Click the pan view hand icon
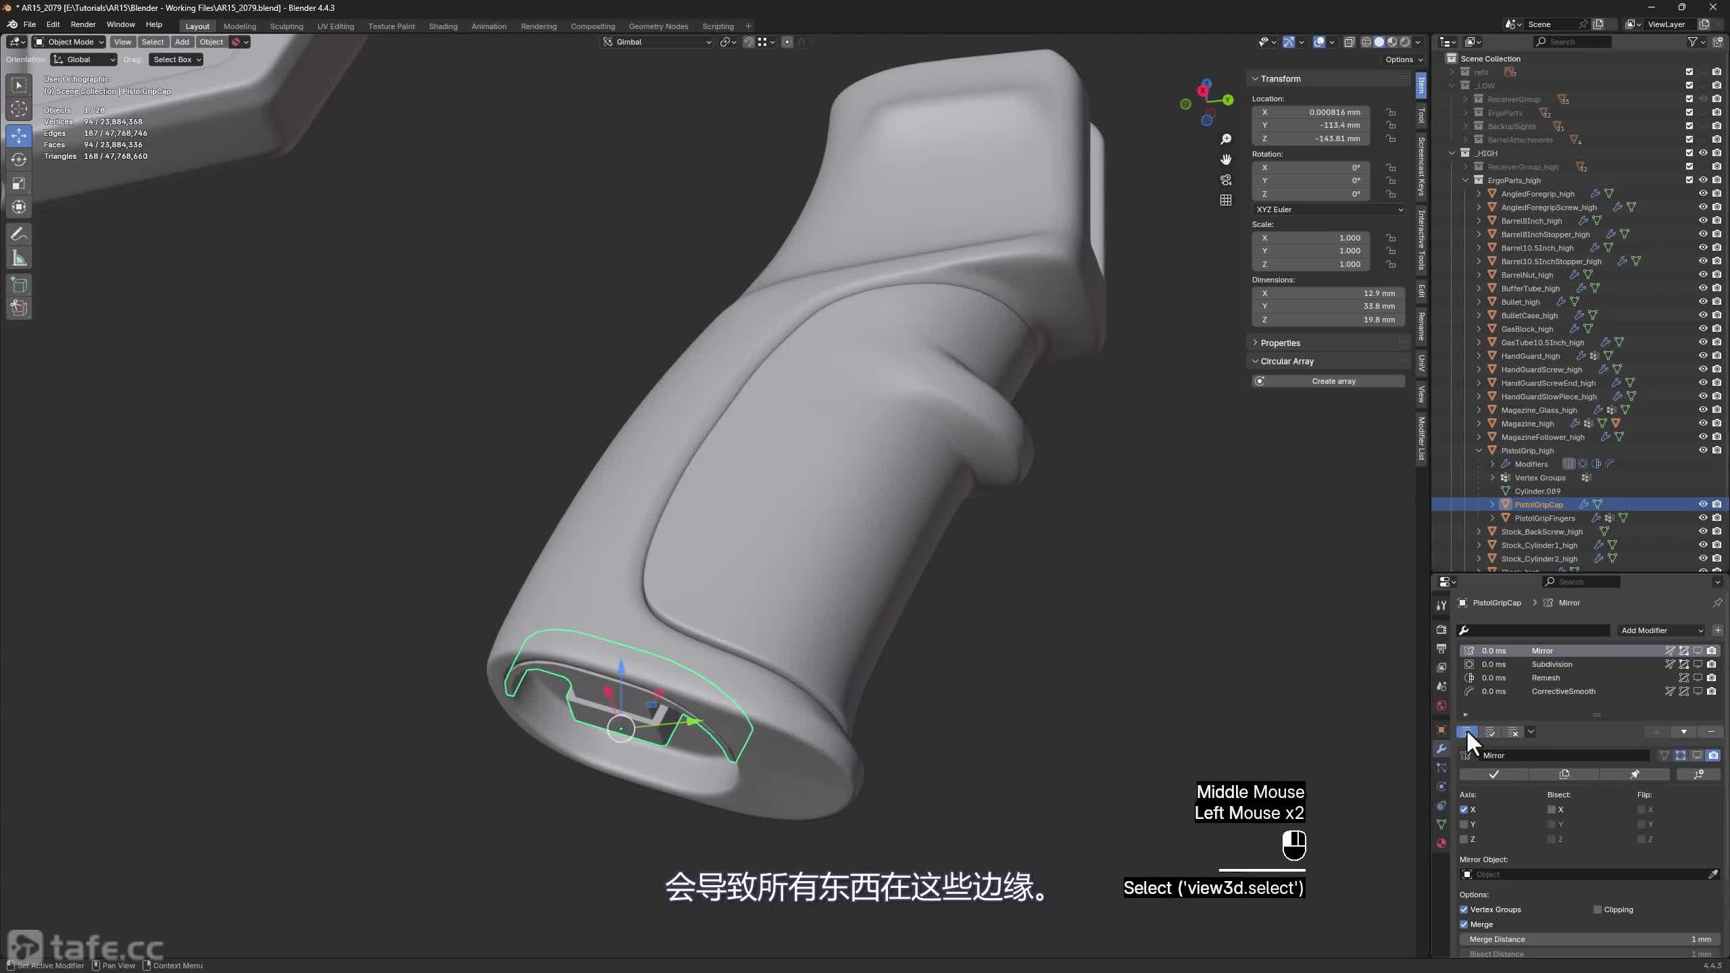 (x=1226, y=159)
